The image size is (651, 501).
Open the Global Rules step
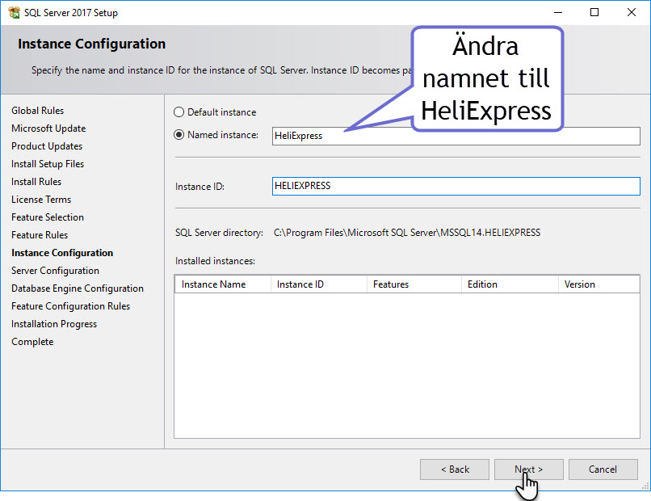38,111
